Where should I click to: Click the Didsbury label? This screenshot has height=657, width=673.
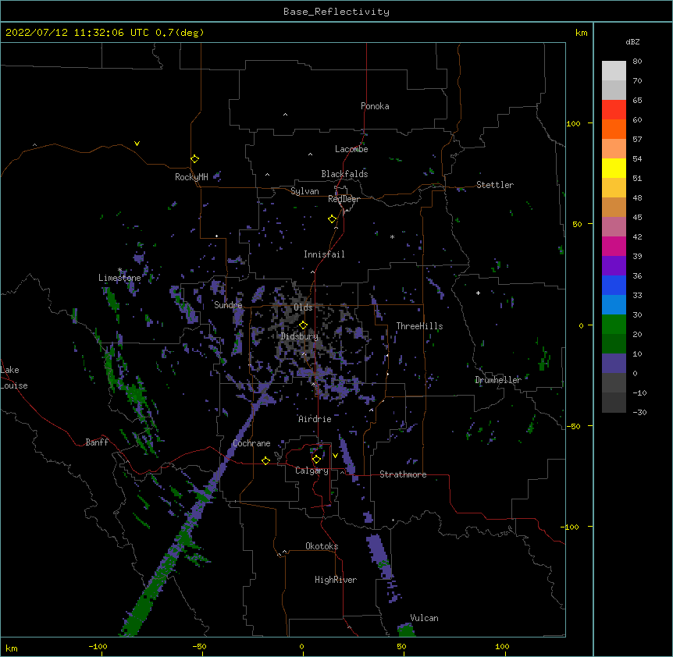pyautogui.click(x=299, y=336)
